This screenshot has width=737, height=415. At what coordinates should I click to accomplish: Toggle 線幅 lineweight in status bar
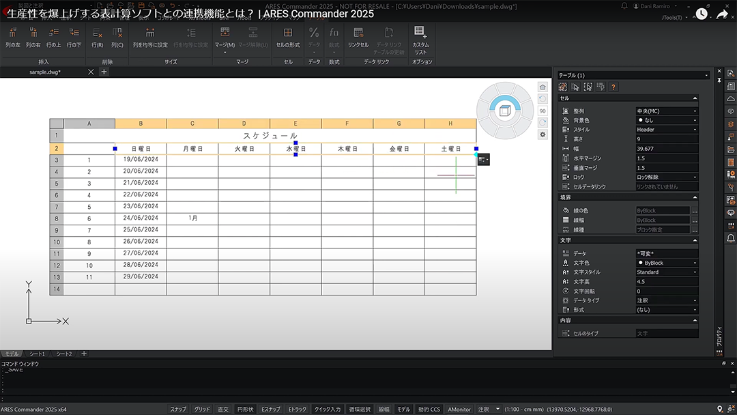tap(384, 410)
